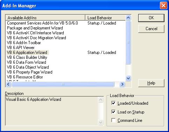This screenshot has width=169, height=132.
Task: Click the OK button
Action: [151, 18]
